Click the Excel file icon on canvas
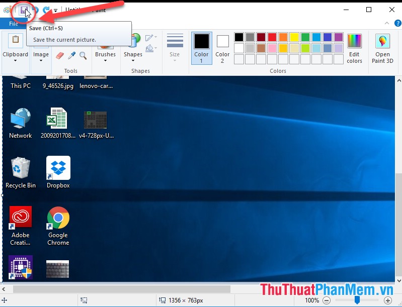402x307 pixels. tap(57, 118)
